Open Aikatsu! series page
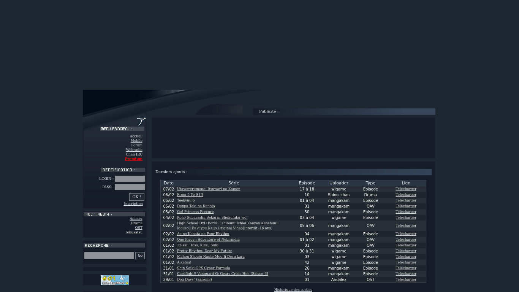This screenshot has width=519, height=292. point(184,262)
